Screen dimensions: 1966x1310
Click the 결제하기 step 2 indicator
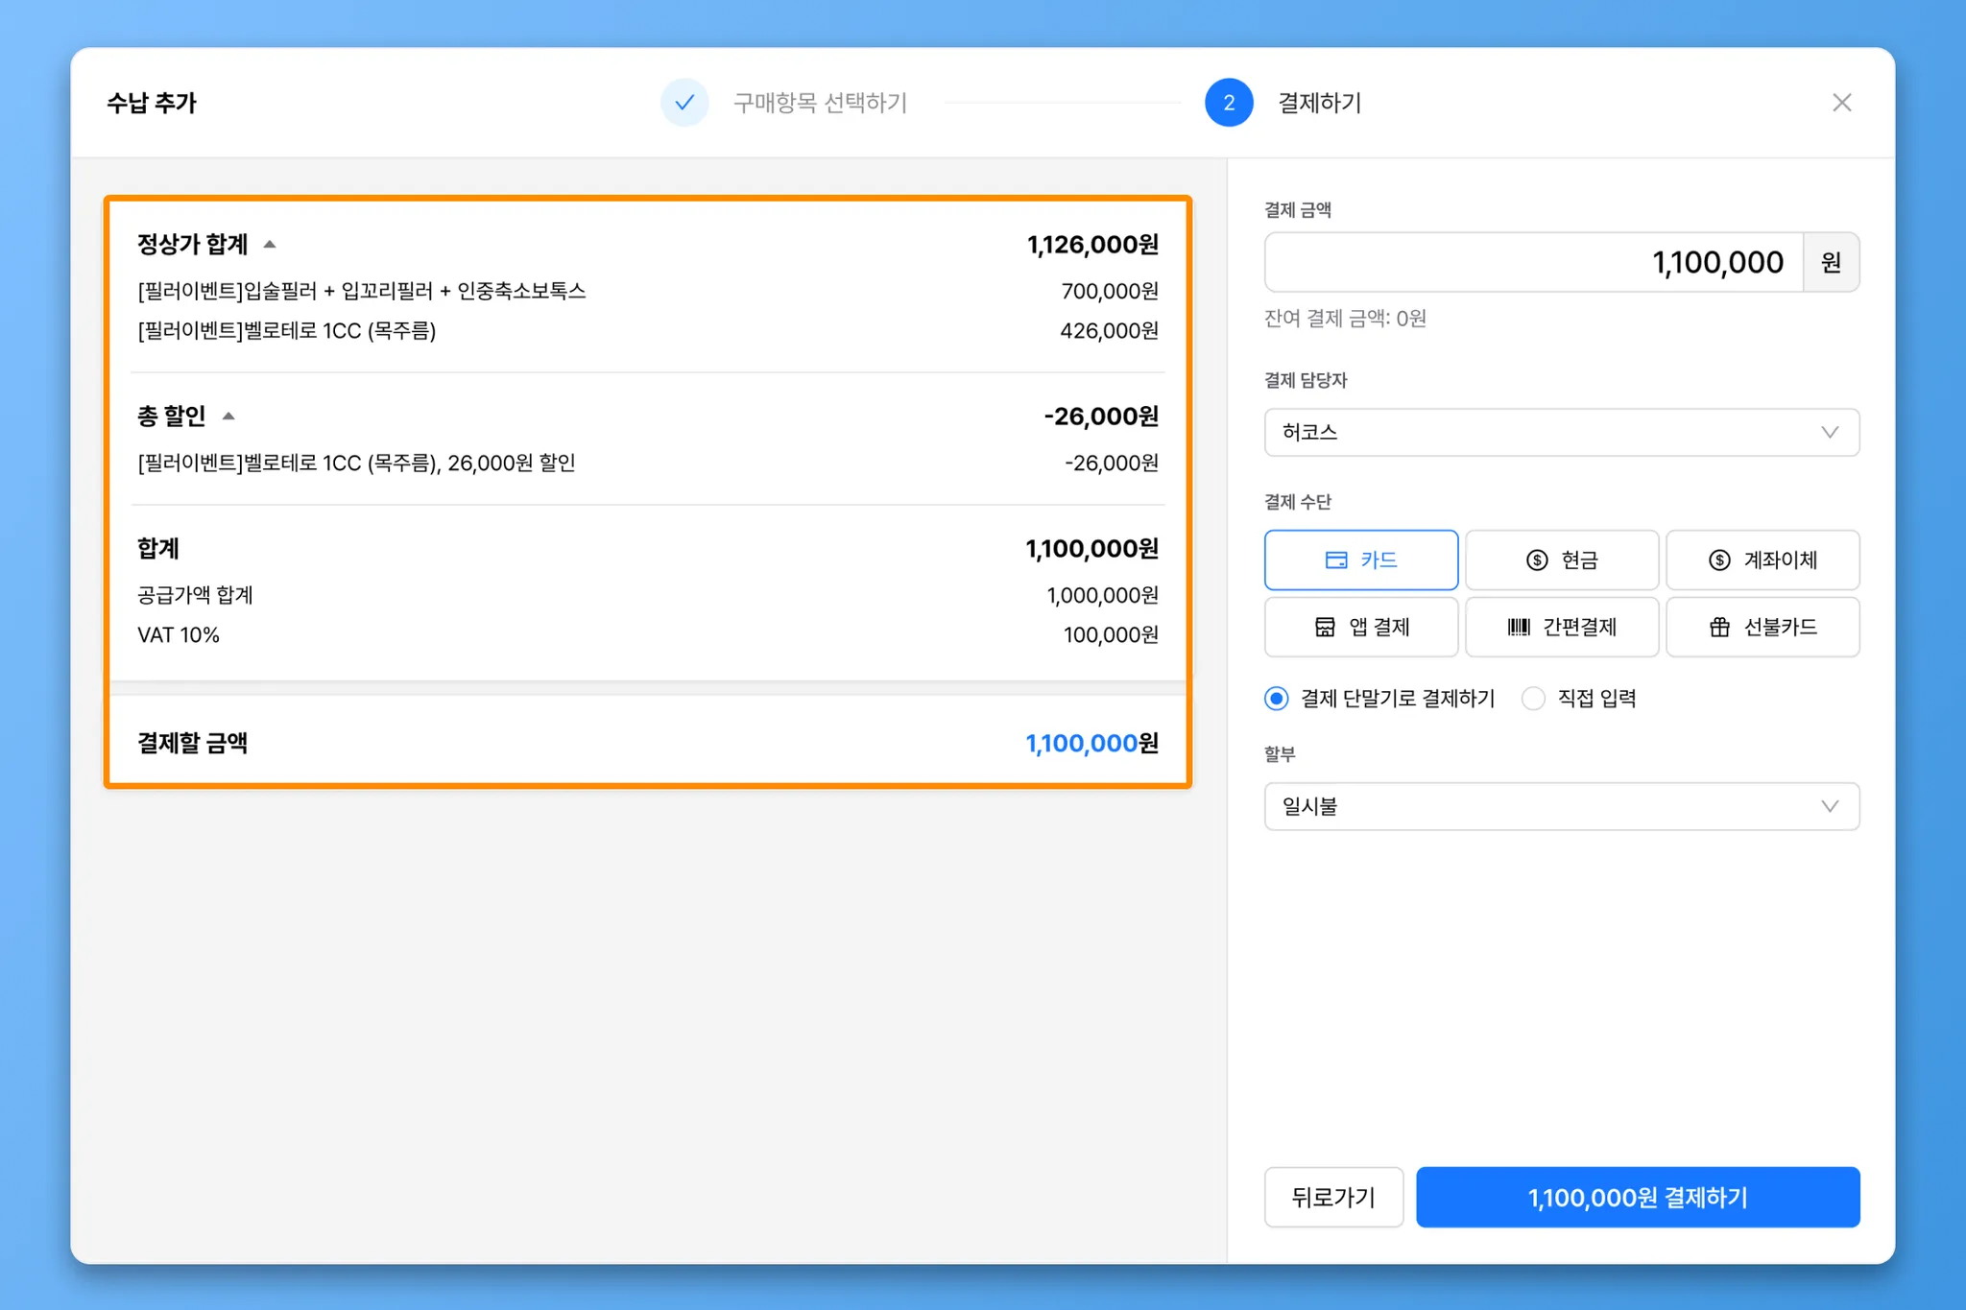pos(1229,103)
